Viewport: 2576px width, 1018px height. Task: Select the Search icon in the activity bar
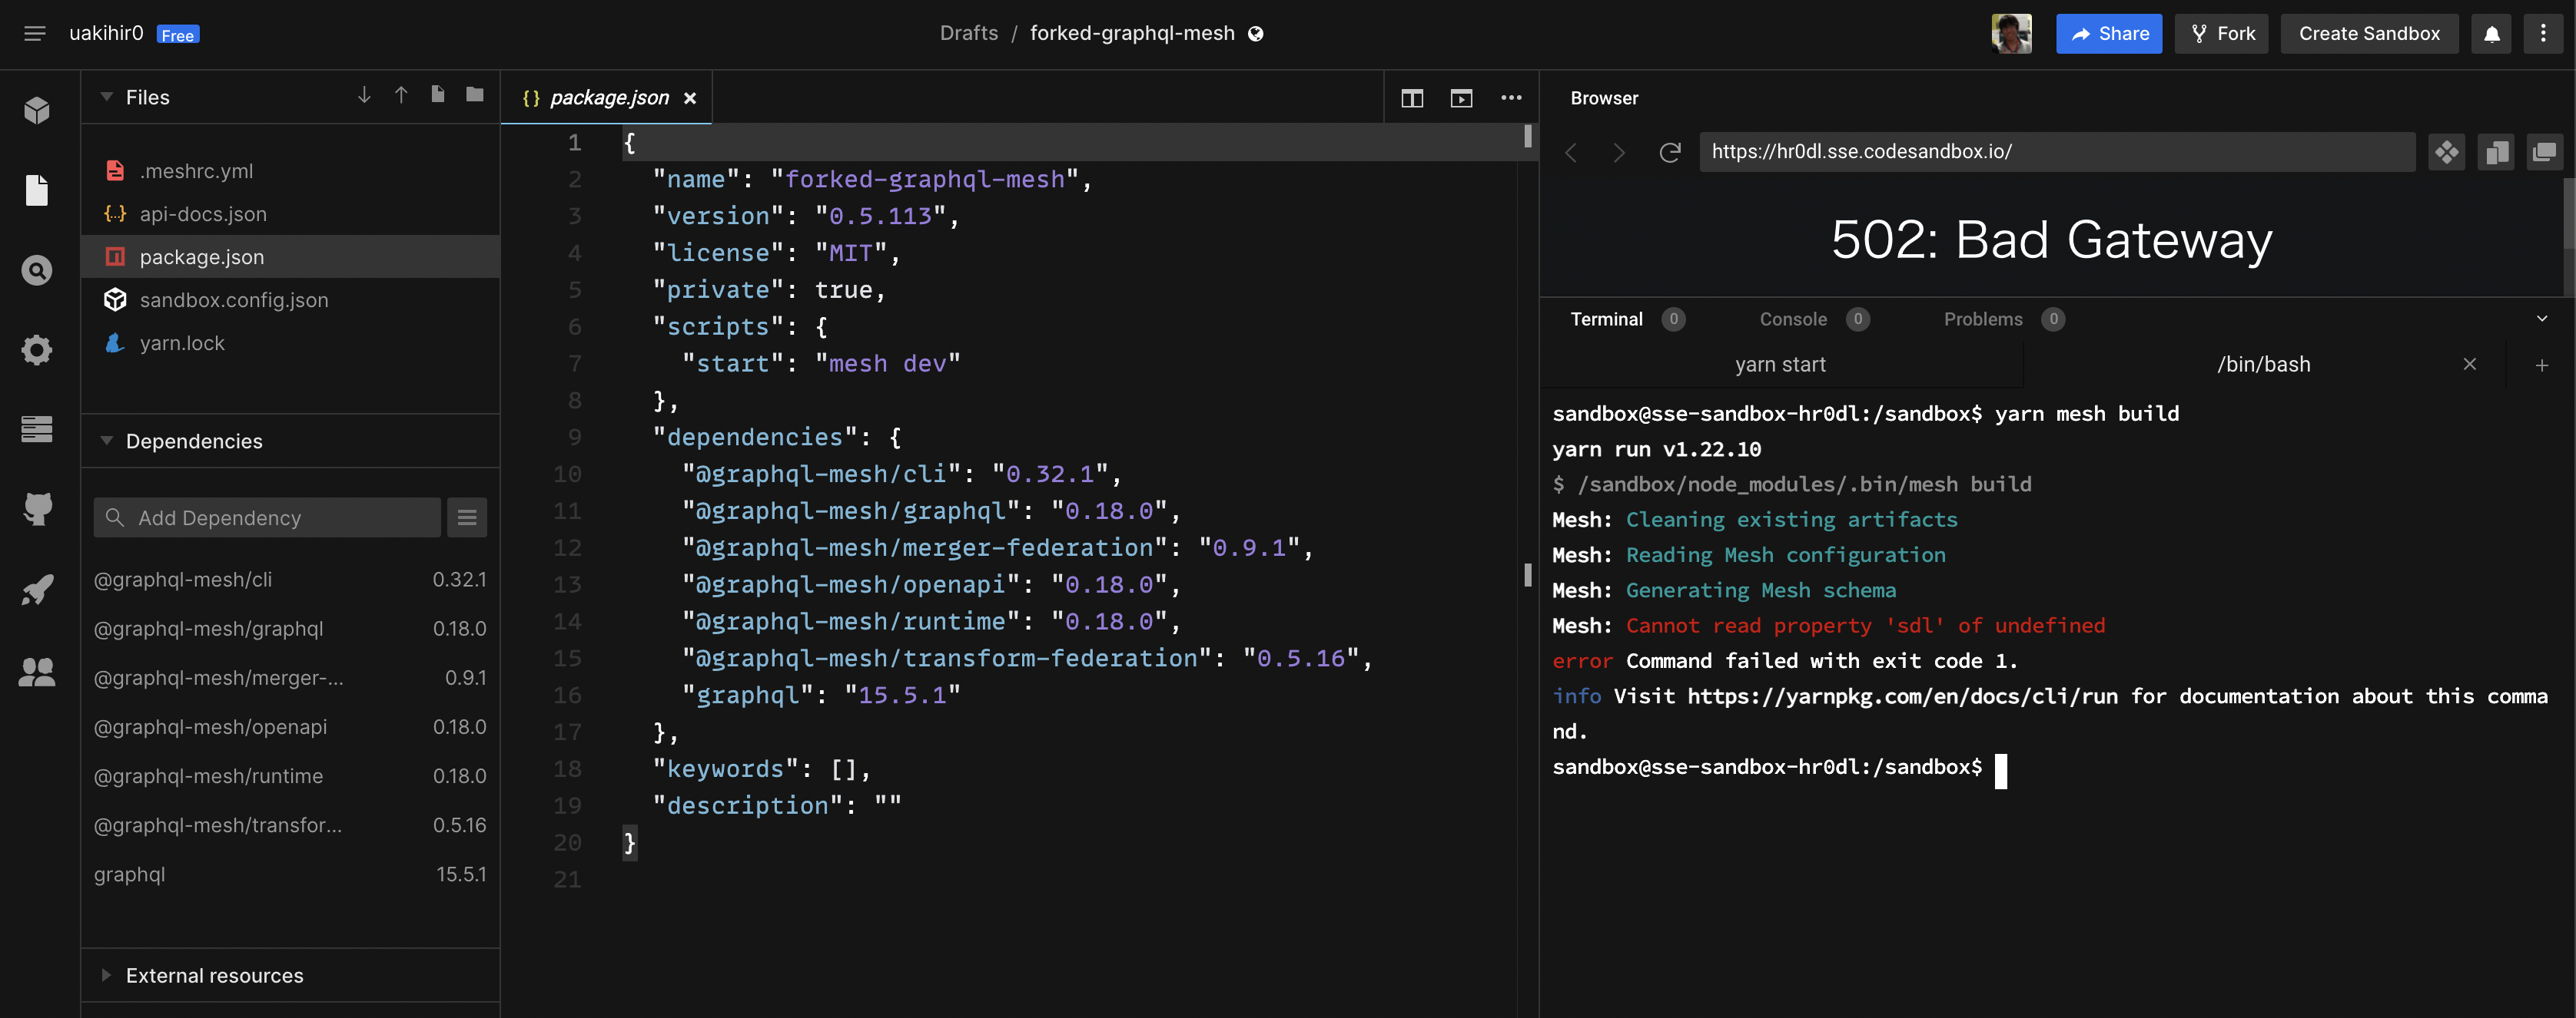coord(36,269)
